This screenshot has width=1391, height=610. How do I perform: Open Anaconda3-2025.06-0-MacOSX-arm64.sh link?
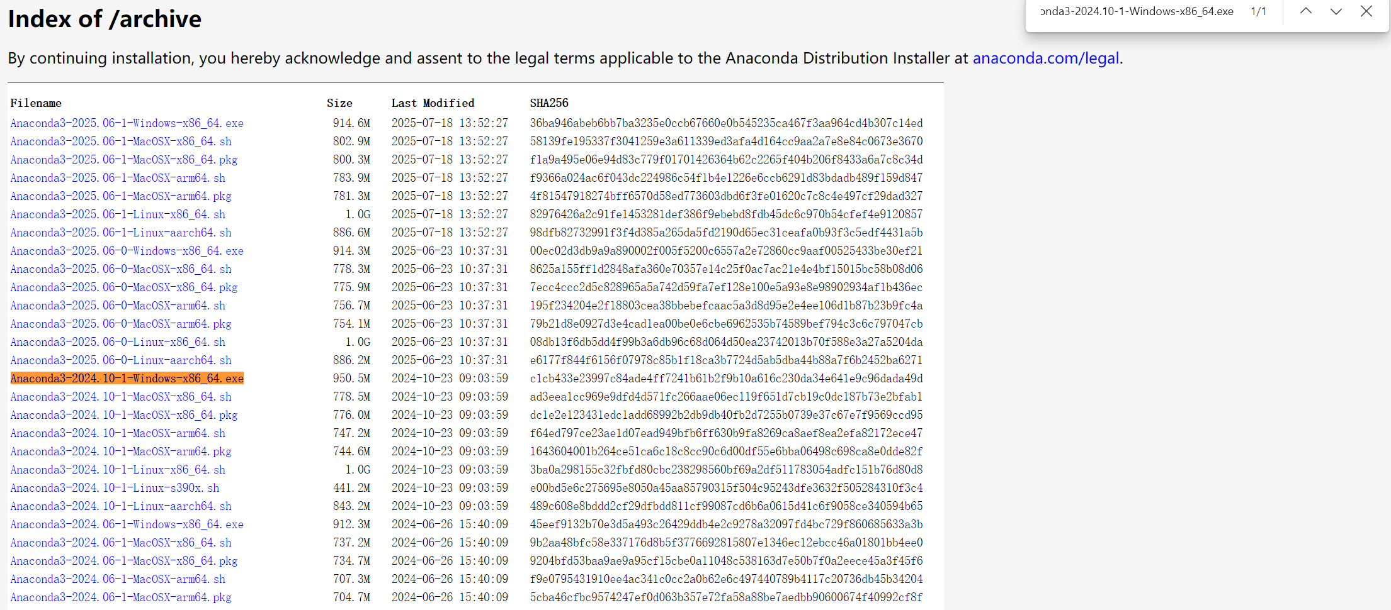[118, 306]
